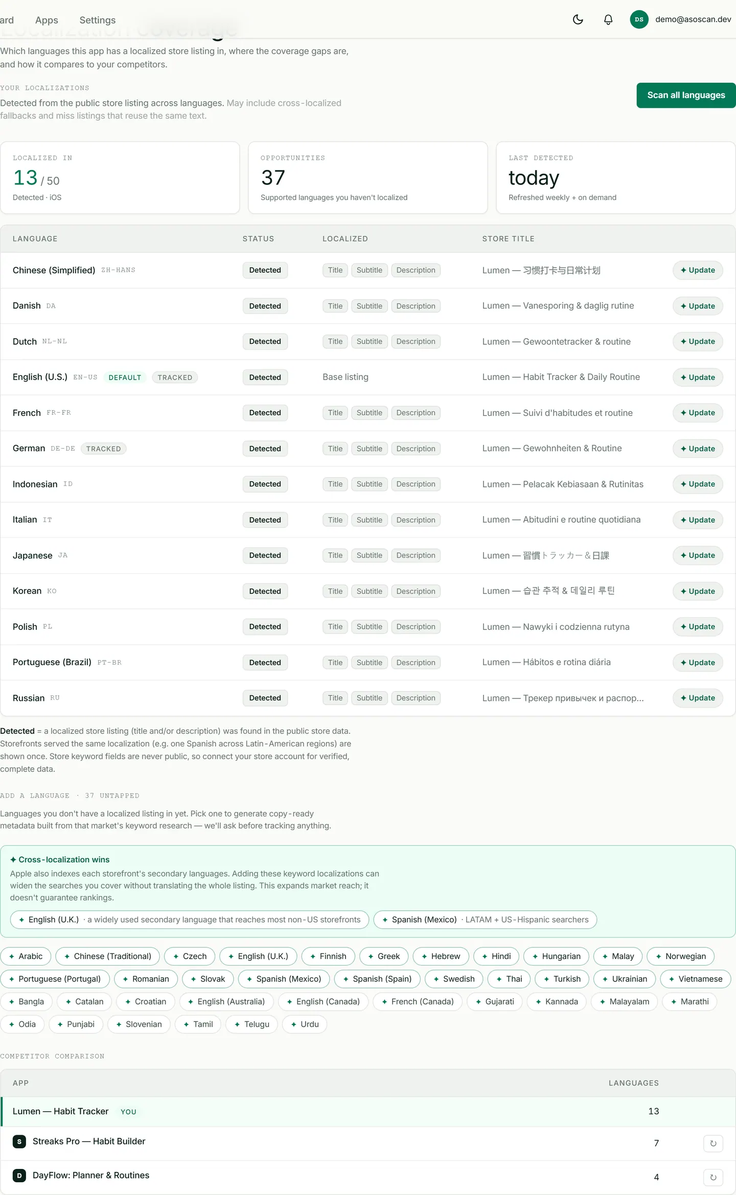
Task: Add Telugu language chip
Action: tap(252, 1024)
